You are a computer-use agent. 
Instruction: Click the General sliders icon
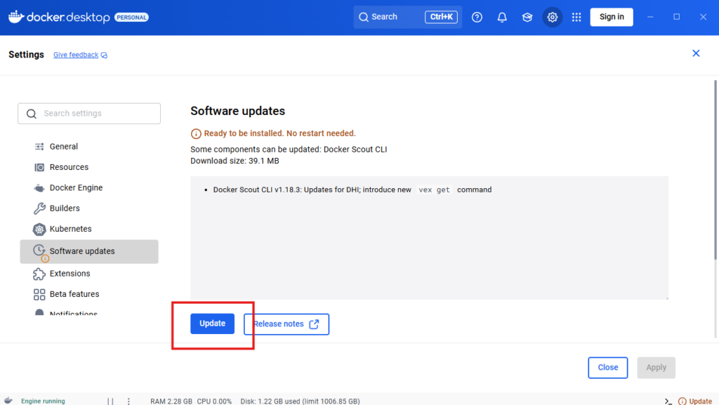coord(39,147)
